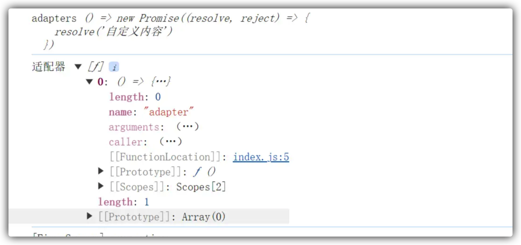
Task: Expand [[Scopes]]: Scopes[2] node
Action: tap(101, 186)
